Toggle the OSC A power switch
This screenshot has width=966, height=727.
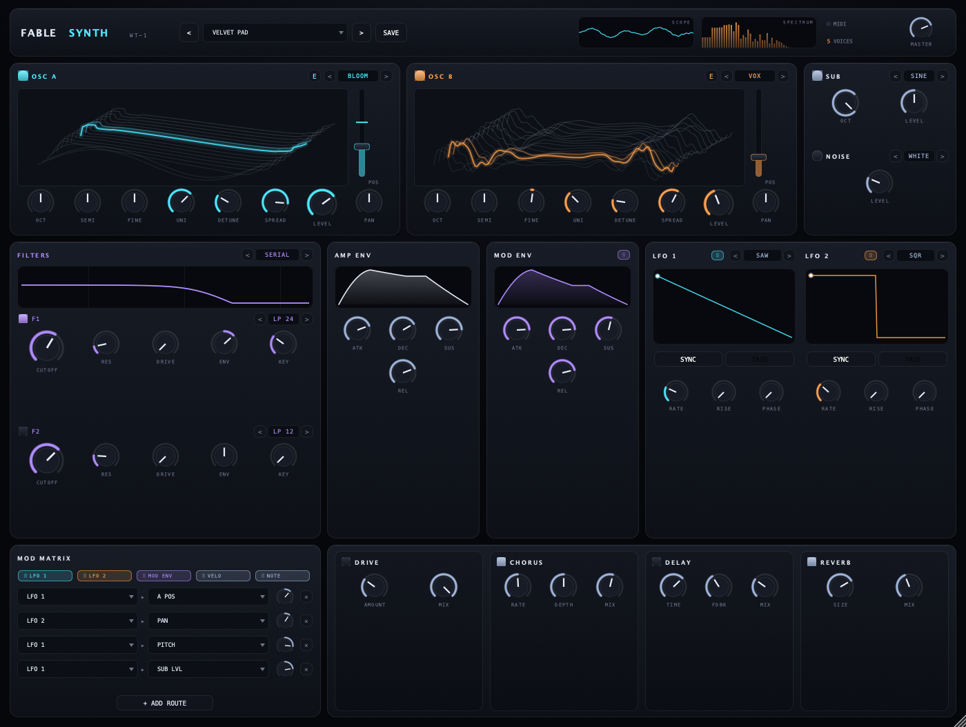(23, 76)
